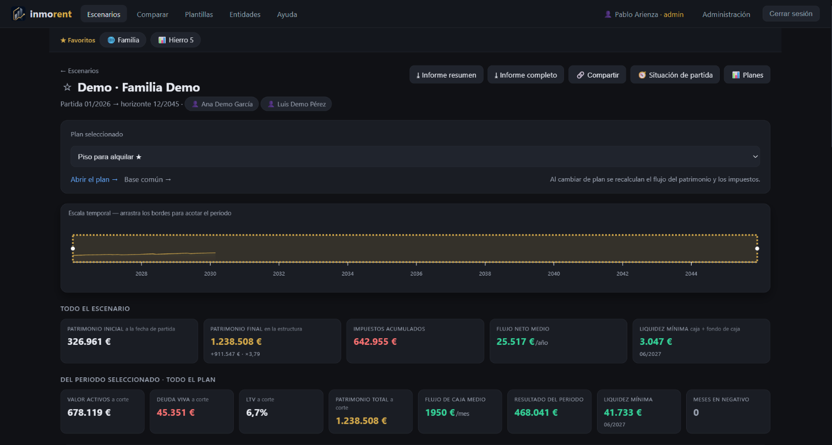Open the Comparar menu item
This screenshot has width=832, height=445.
152,14
